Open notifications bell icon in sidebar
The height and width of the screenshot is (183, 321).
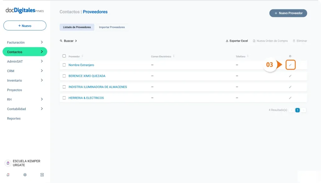click(x=8, y=175)
